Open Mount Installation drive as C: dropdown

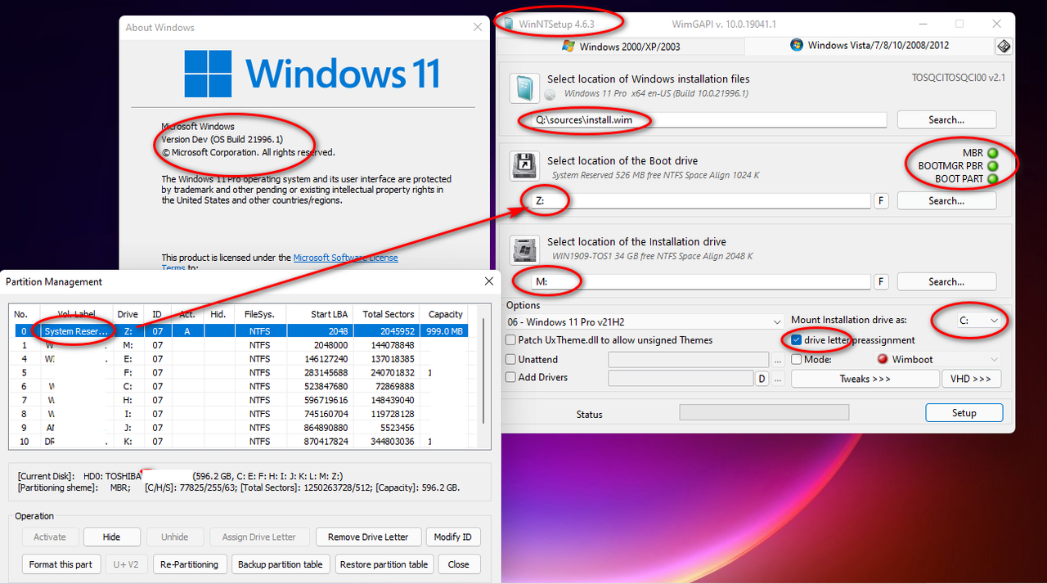coord(979,321)
